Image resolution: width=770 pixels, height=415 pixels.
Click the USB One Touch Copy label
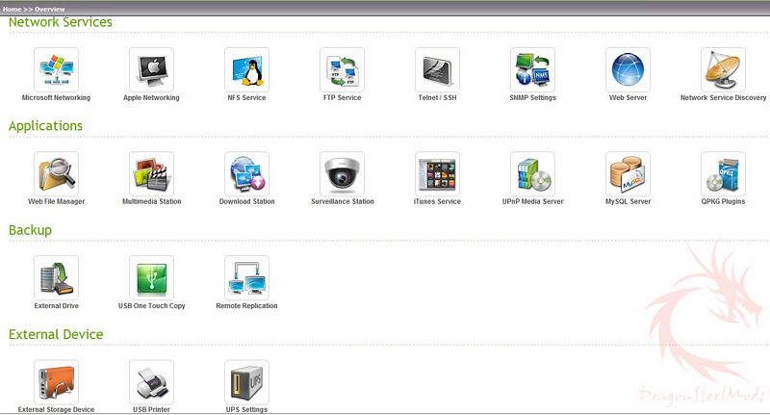pos(151,306)
